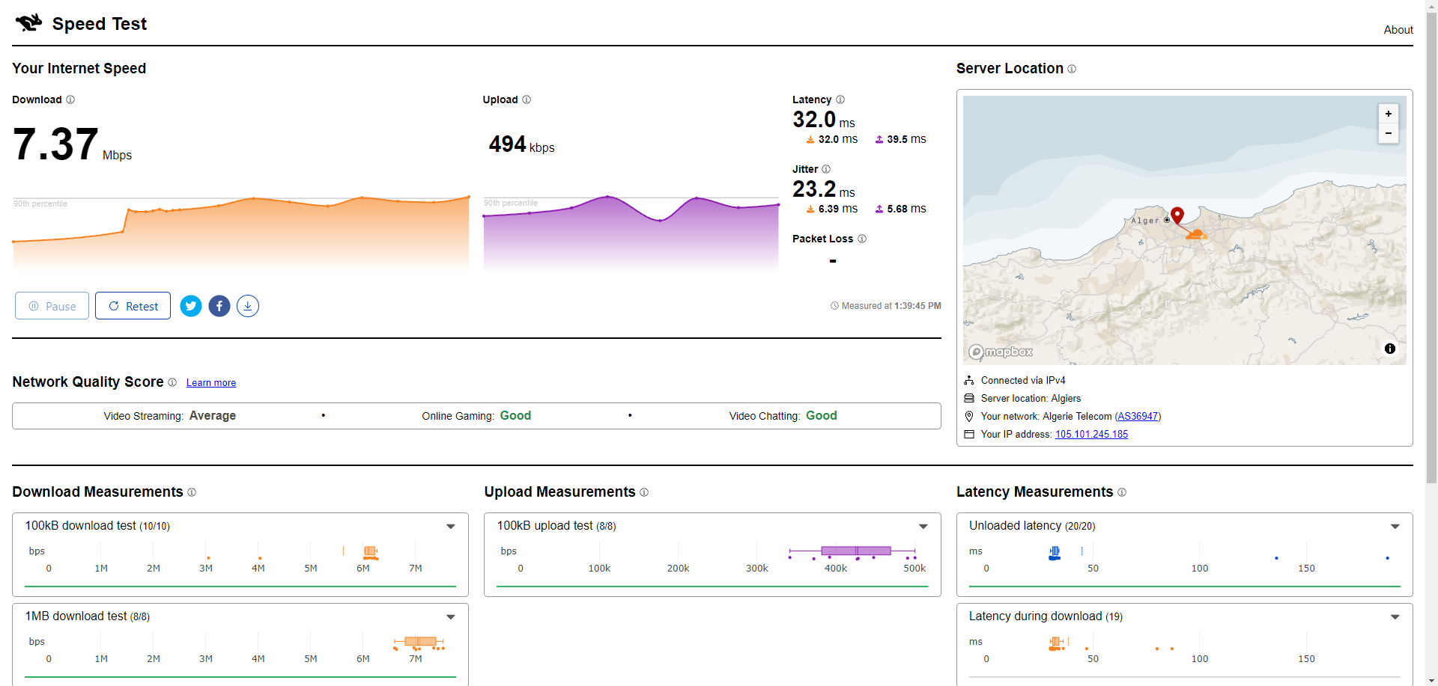Click the Network Quality Score info icon
The width and height of the screenshot is (1438, 686).
pos(172,382)
